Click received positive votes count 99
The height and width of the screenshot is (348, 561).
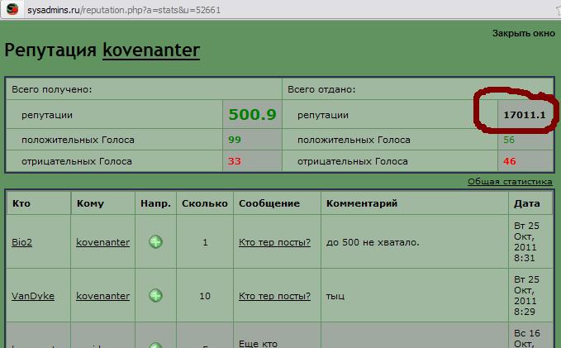235,140
